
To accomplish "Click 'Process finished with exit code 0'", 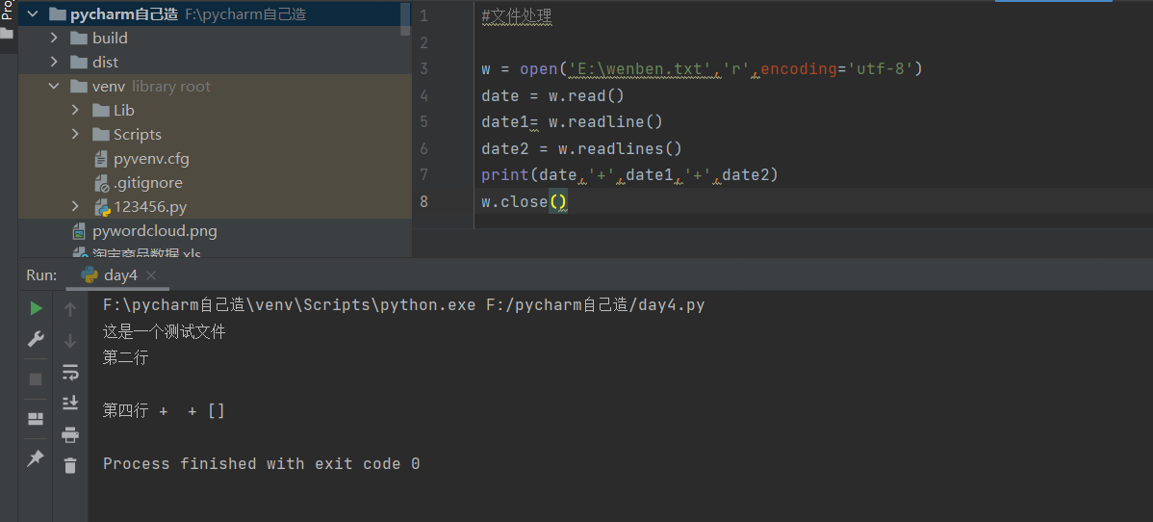I will pos(261,464).
